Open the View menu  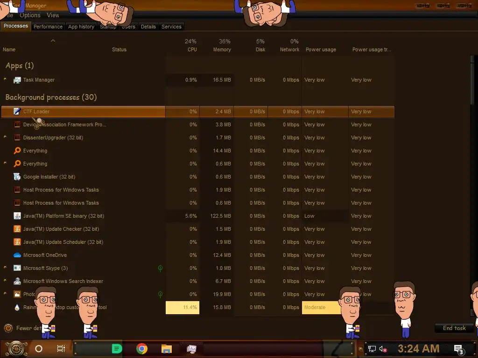(53, 15)
